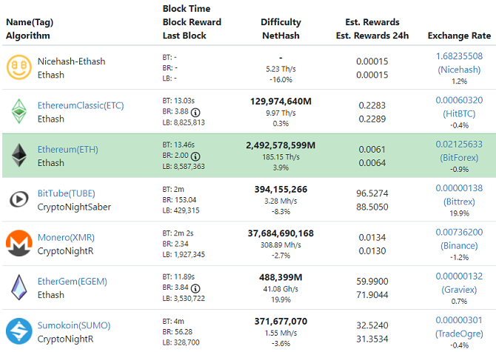
Task: Follow the 0.02125633 exchange rate link
Action: click(x=459, y=144)
